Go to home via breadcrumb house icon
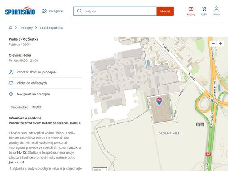Screen dimensions: 228x171 [11, 28]
